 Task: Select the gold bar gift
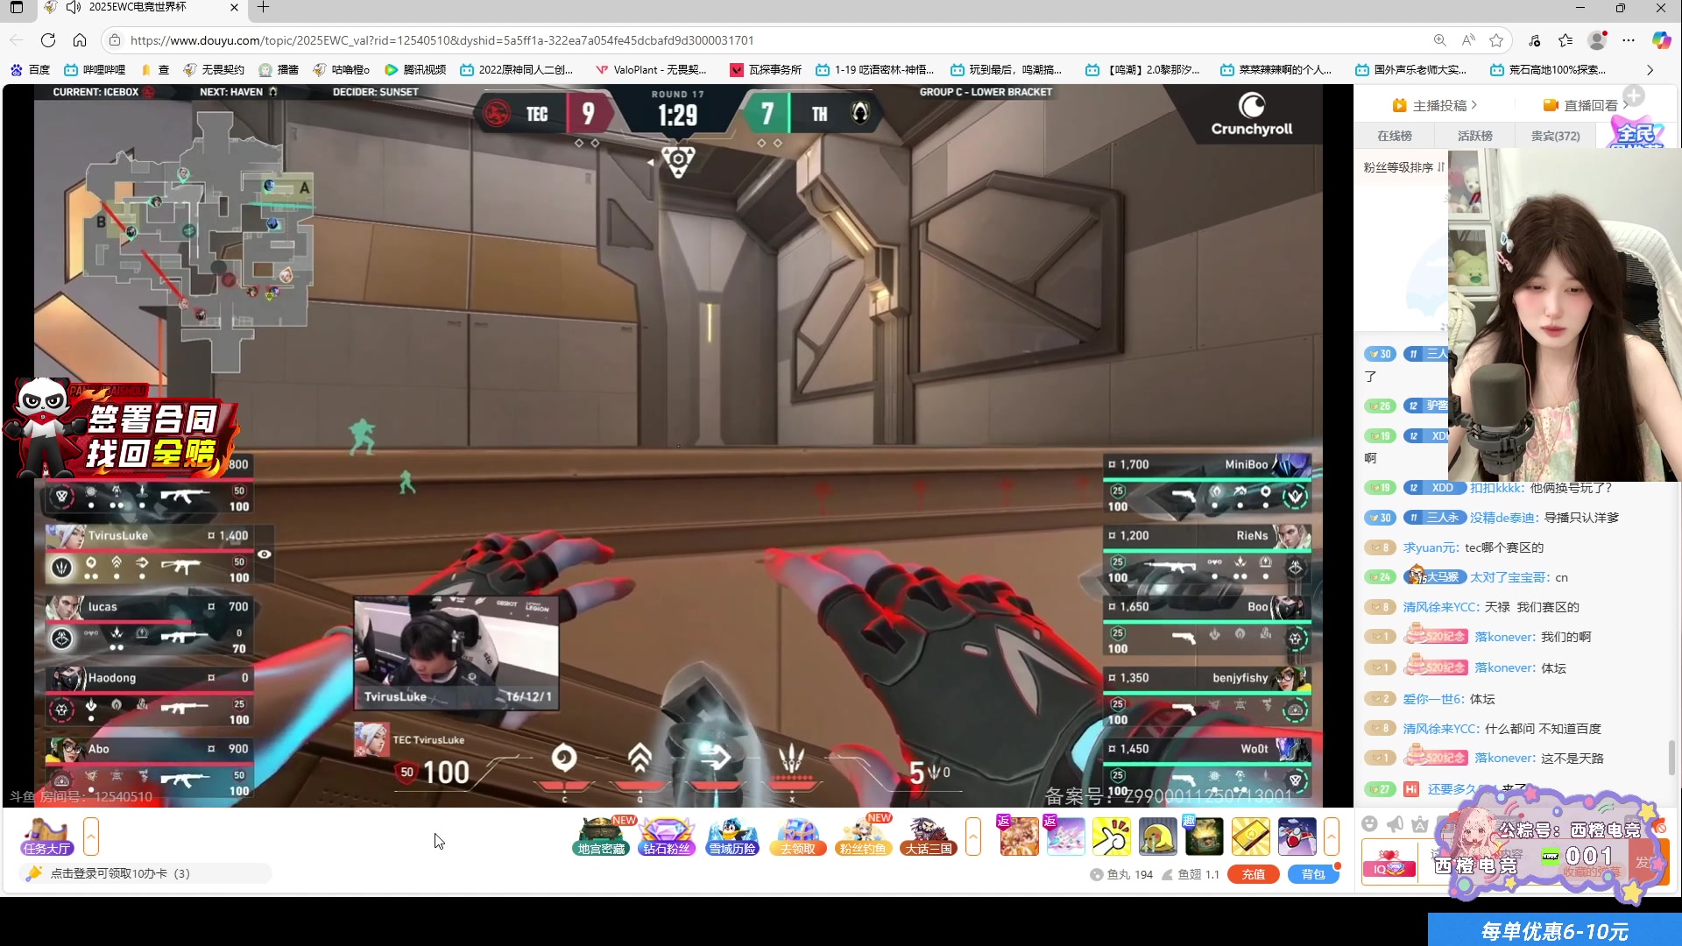(1251, 837)
